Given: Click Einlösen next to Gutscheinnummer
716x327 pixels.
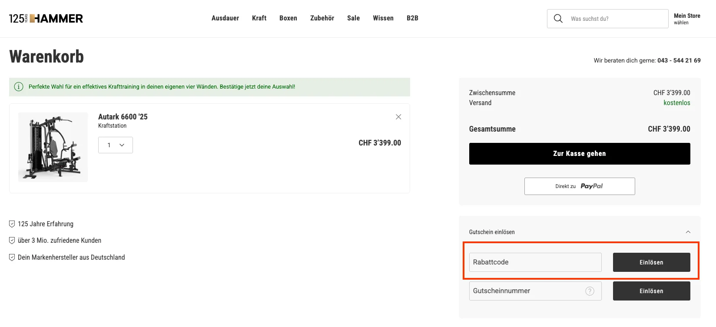Looking at the screenshot, I should (652, 291).
